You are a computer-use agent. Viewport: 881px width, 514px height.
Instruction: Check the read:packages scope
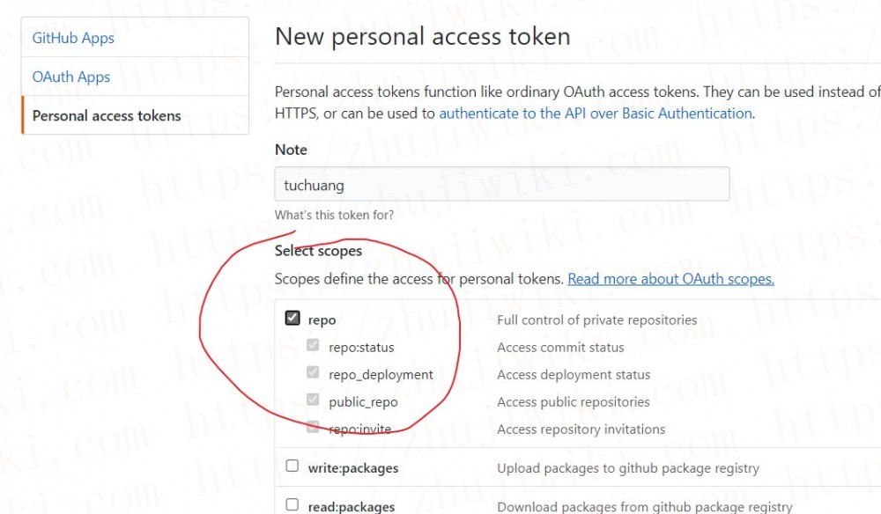click(292, 503)
